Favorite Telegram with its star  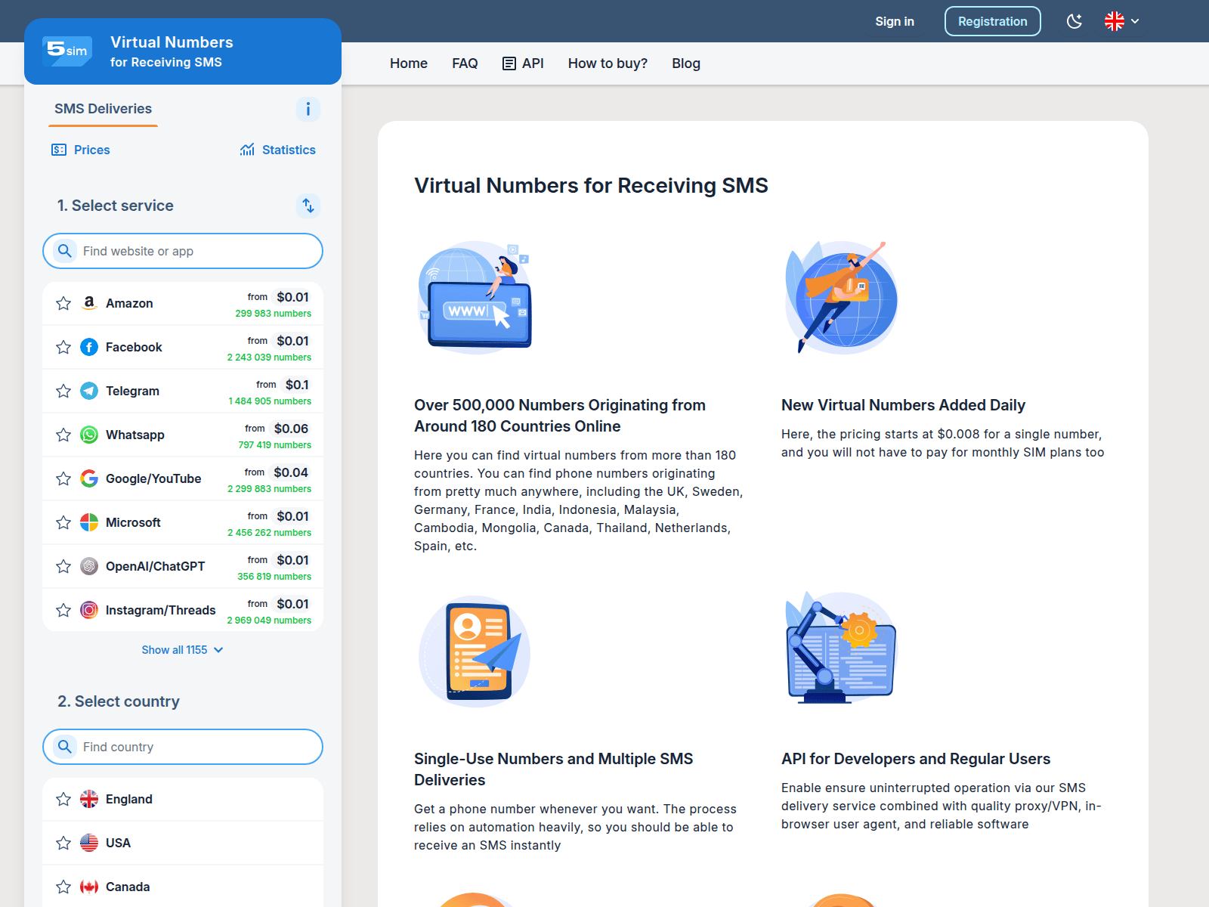[63, 391]
